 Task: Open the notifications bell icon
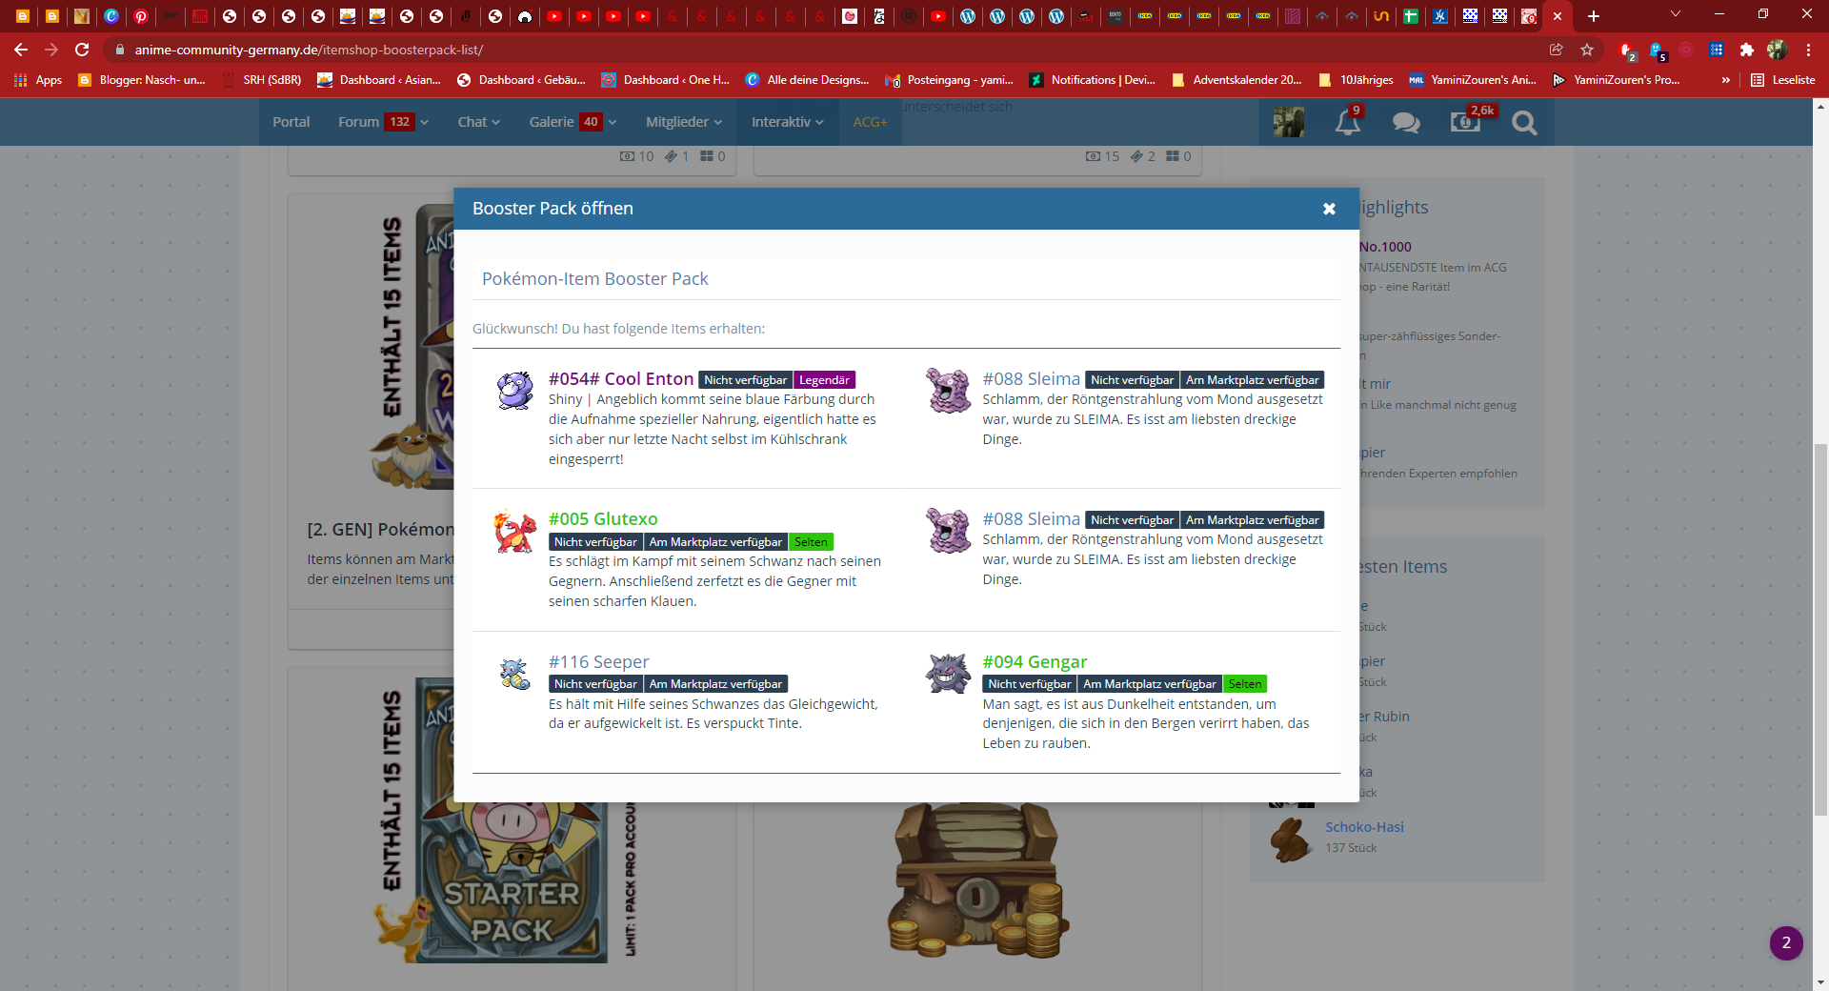(1347, 122)
